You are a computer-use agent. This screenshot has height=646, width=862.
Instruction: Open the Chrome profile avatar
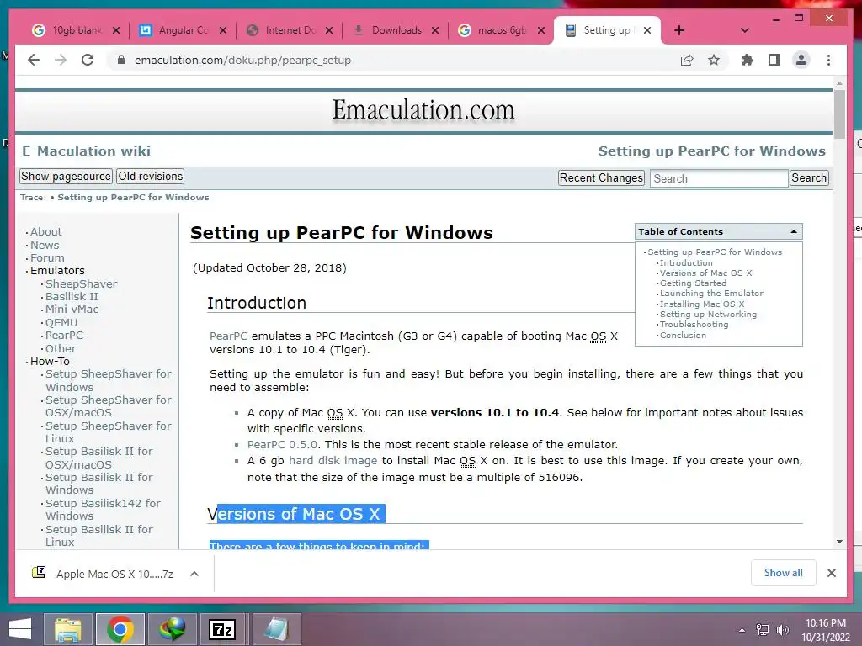tap(801, 60)
